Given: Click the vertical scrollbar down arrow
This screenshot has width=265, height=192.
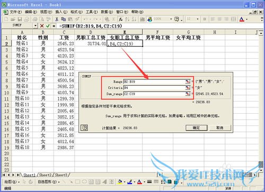Looking at the screenshot, I should (x=261, y=170).
